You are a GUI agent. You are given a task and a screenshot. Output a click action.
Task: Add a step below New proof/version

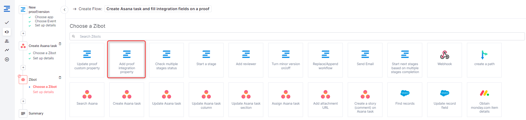(x=23, y=34)
